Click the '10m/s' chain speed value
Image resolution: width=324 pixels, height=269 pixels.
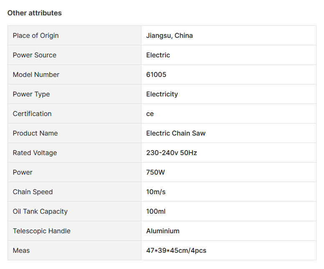(156, 192)
